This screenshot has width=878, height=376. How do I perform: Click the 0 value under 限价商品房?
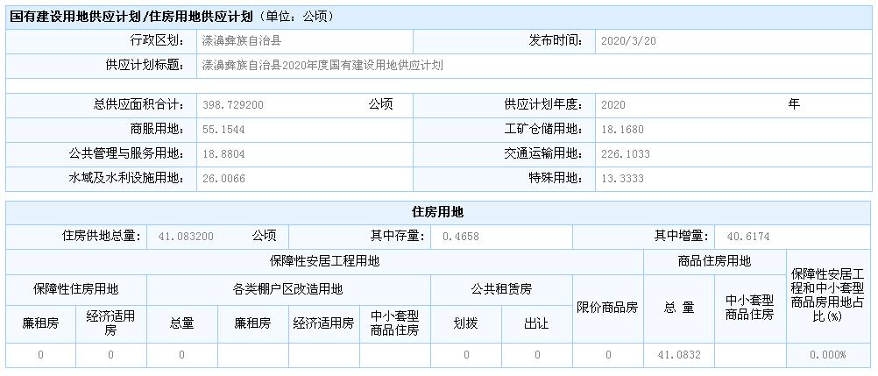(x=608, y=355)
